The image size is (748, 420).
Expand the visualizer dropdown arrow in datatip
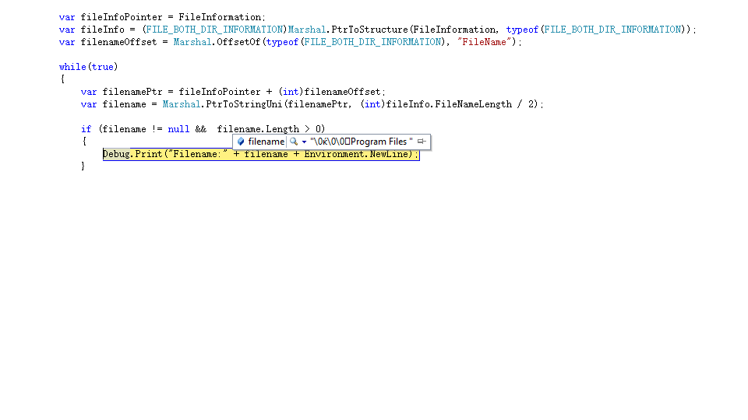[x=304, y=142]
